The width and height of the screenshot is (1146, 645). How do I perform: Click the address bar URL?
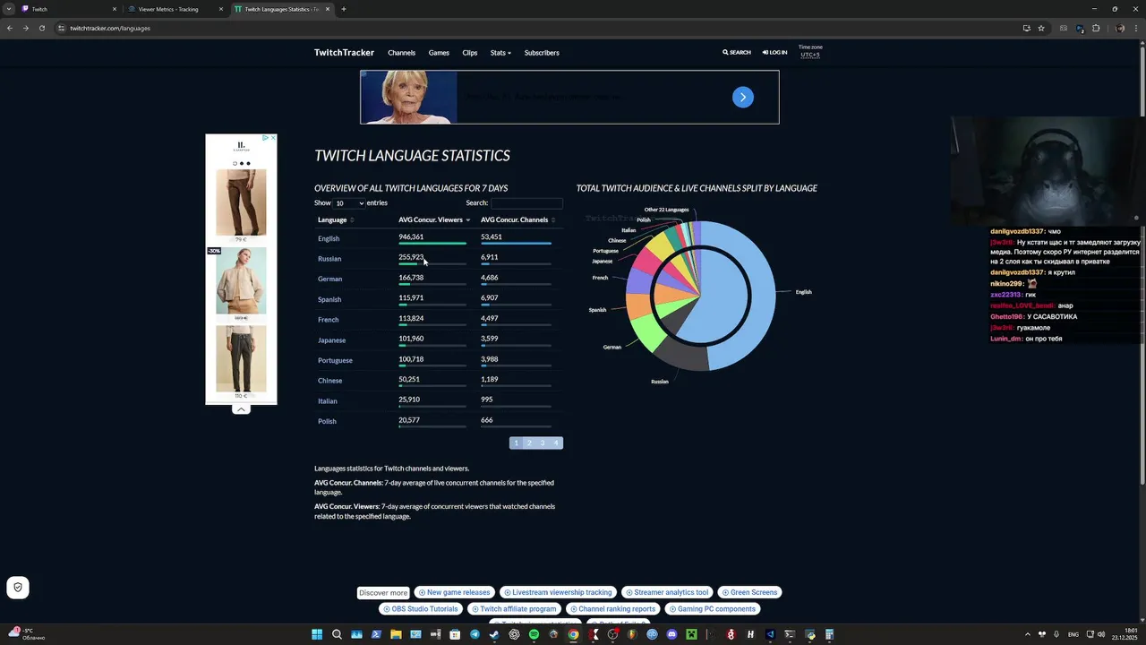(x=110, y=28)
